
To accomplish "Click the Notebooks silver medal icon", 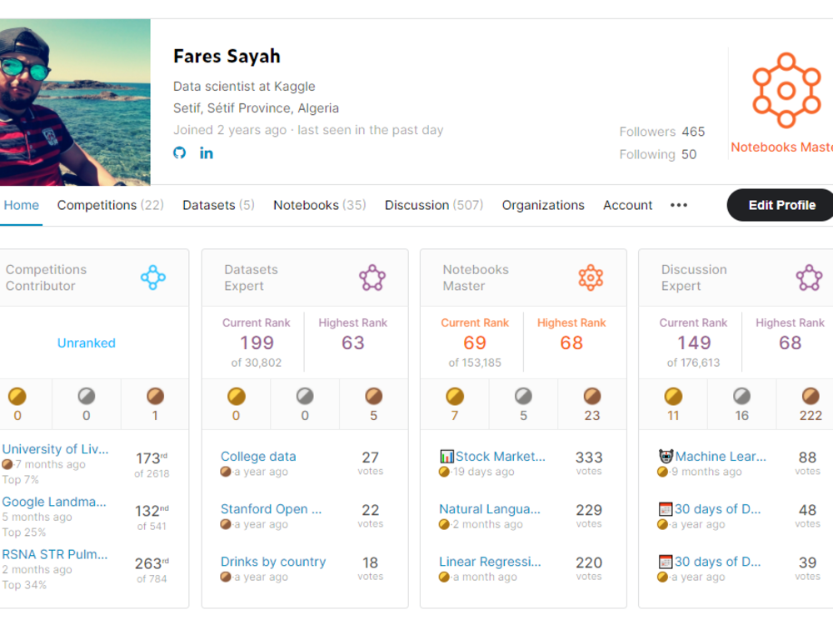I will pyautogui.click(x=523, y=396).
